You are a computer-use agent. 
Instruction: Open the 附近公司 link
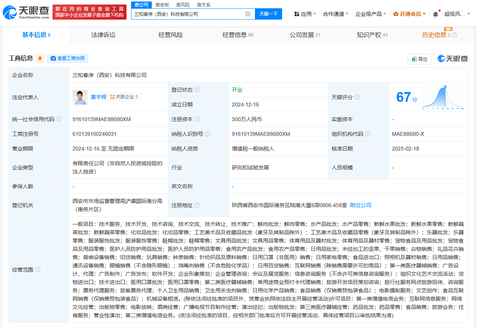point(361,205)
